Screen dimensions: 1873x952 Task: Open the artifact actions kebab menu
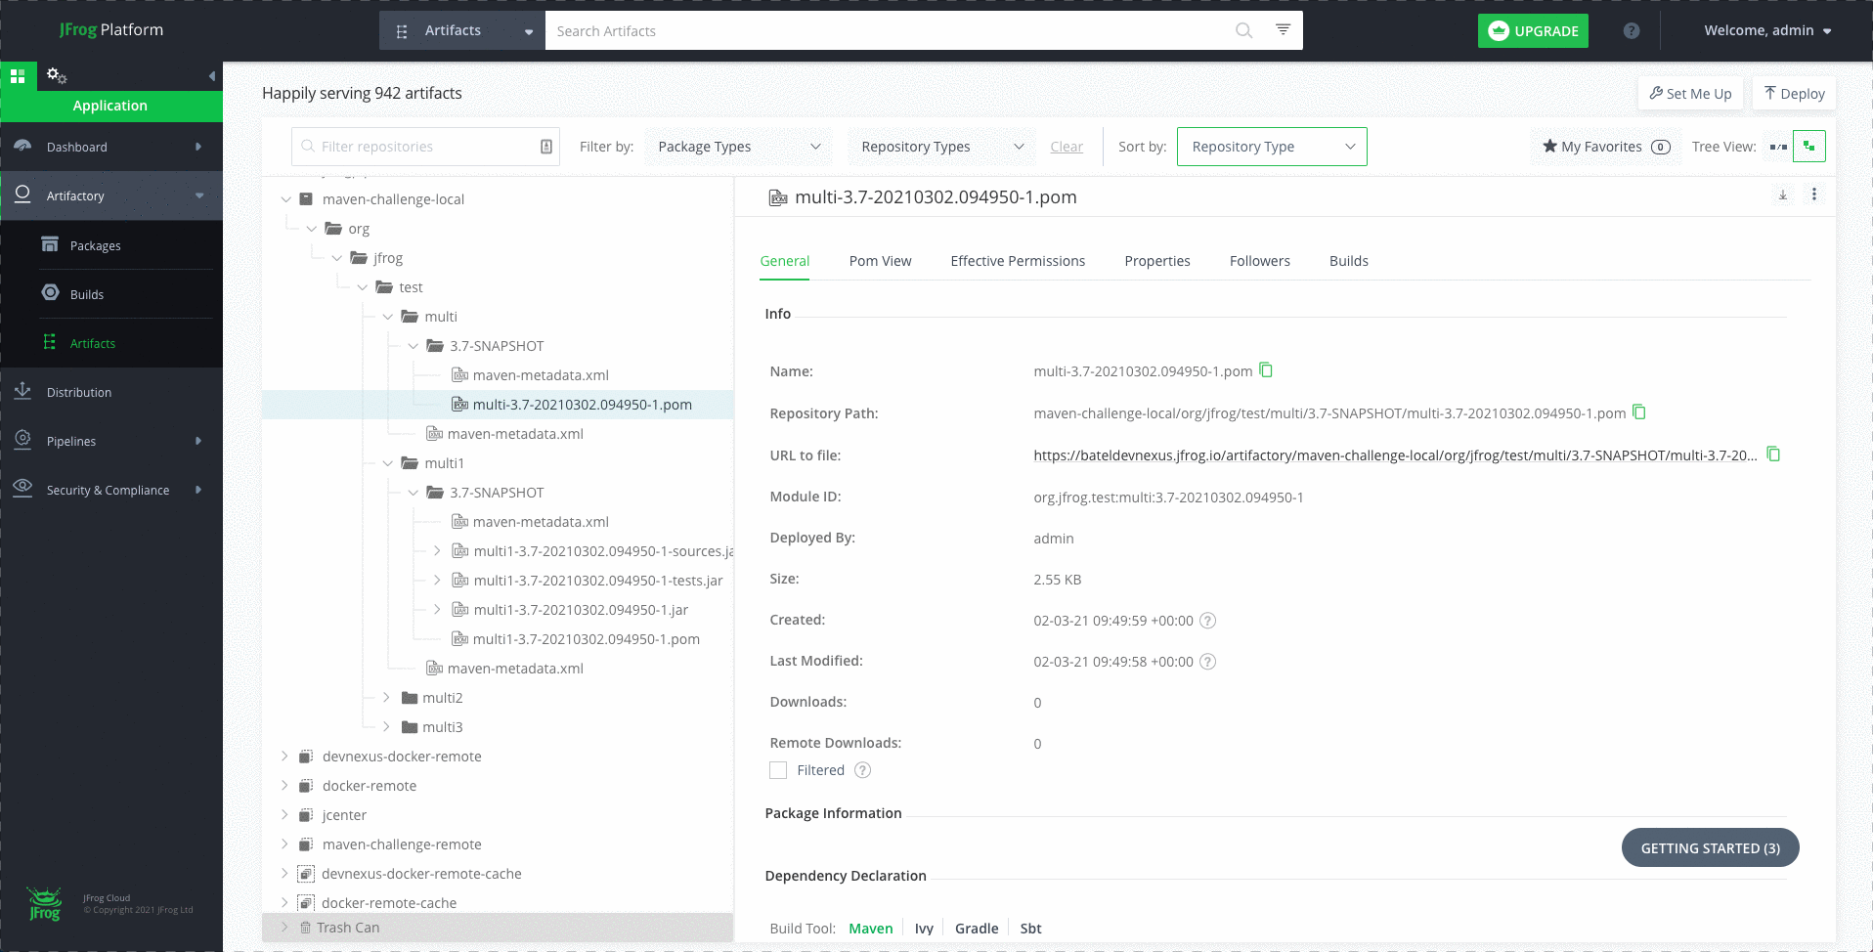pyautogui.click(x=1814, y=195)
